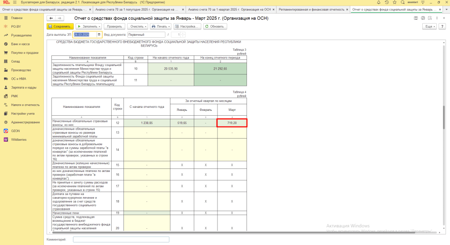Click the back navigation arrow
450x245 pixels.
click(x=51, y=18)
